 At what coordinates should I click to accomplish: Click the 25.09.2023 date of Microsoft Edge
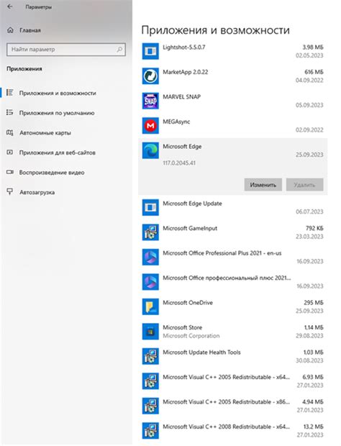coord(309,155)
